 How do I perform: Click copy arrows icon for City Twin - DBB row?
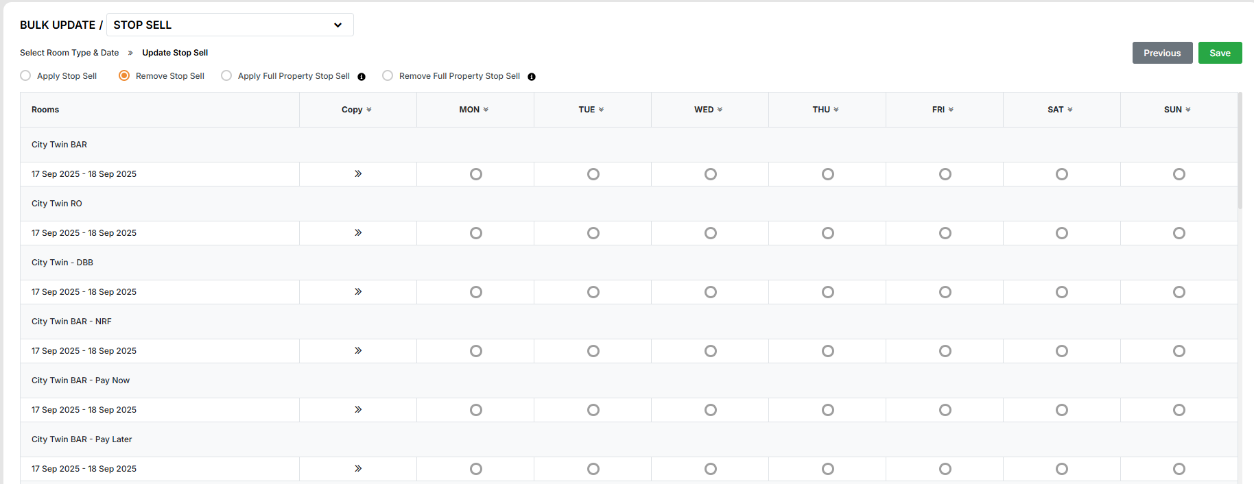[x=358, y=292]
